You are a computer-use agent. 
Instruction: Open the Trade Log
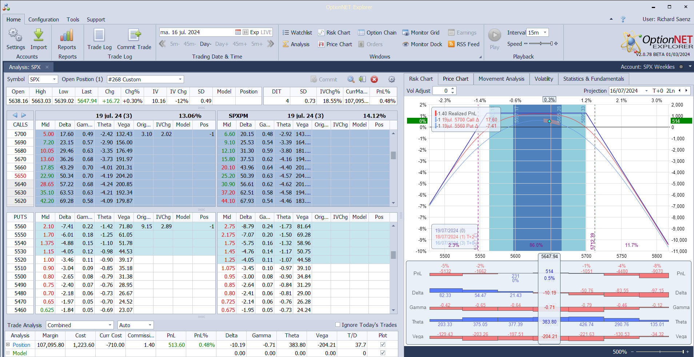click(x=99, y=39)
